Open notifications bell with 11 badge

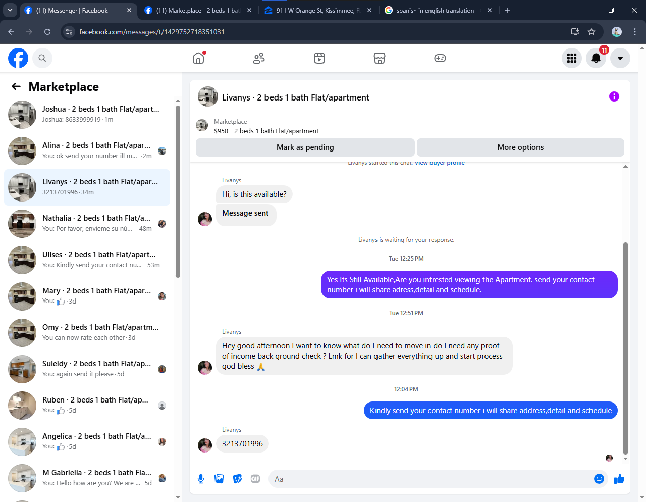tap(596, 58)
